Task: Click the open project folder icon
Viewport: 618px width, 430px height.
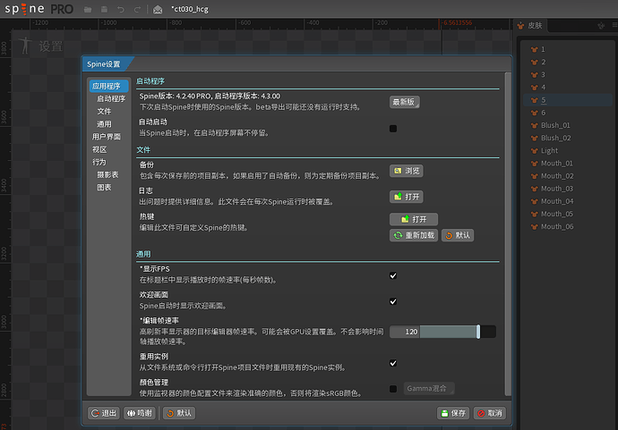Action: pyautogui.click(x=88, y=9)
